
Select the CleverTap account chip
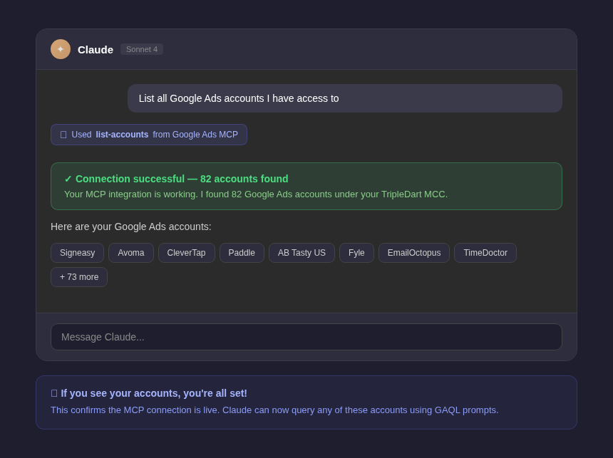187,253
